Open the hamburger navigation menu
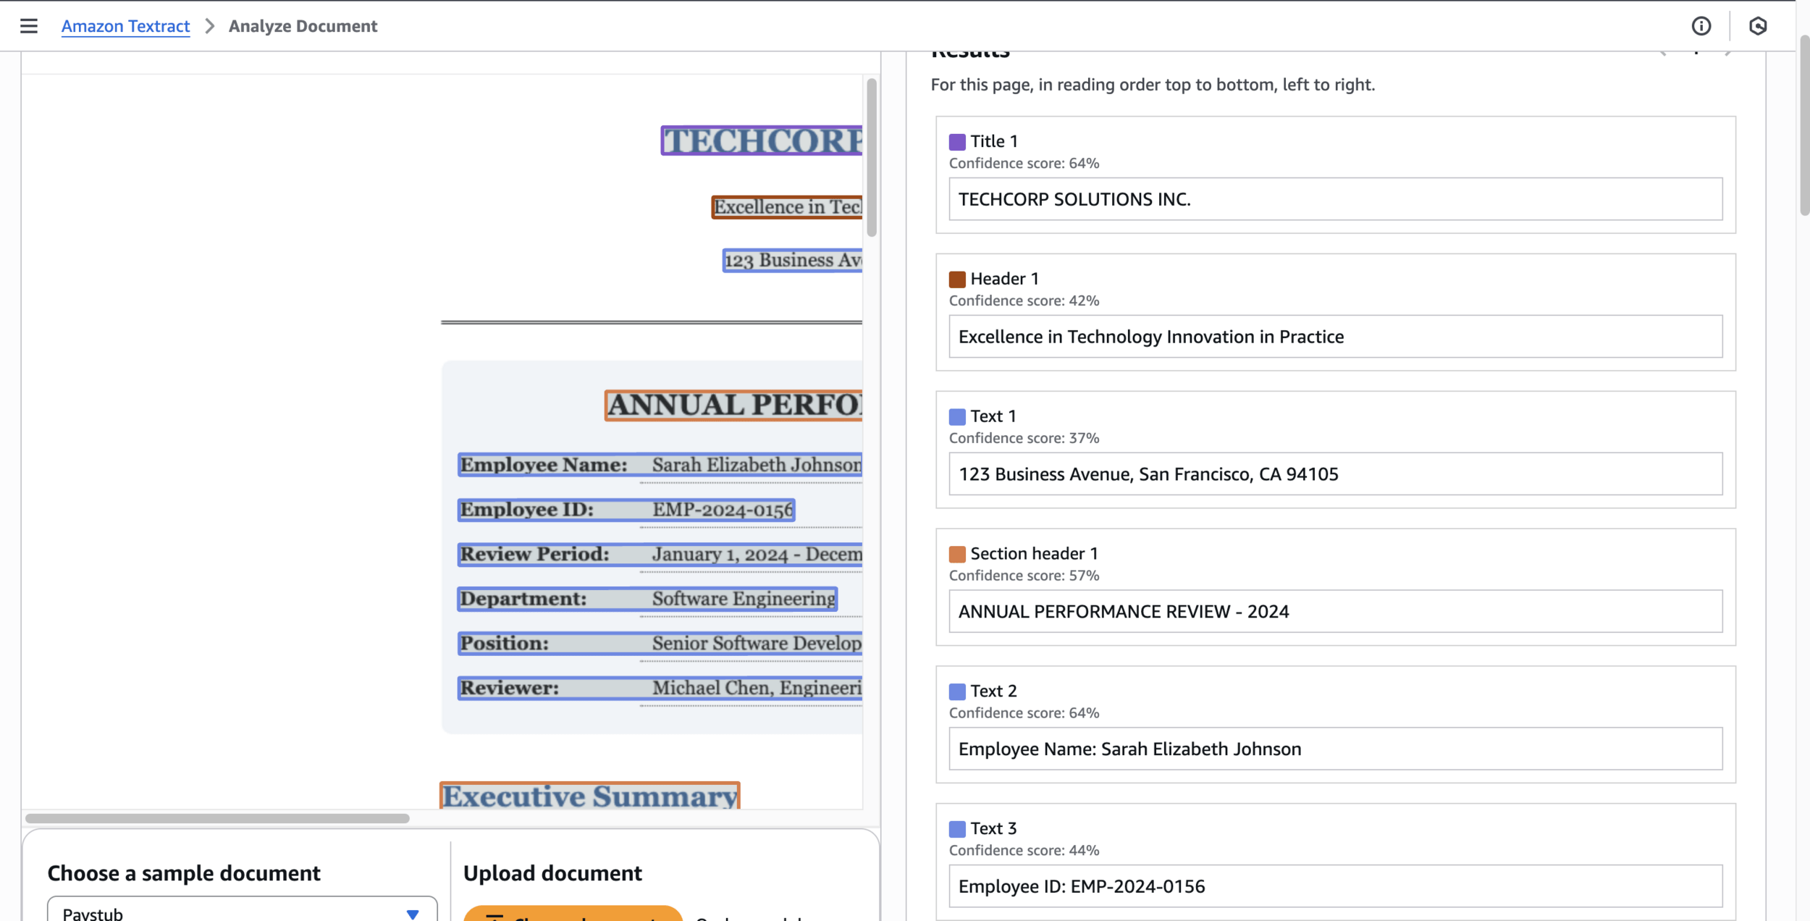 [x=28, y=26]
